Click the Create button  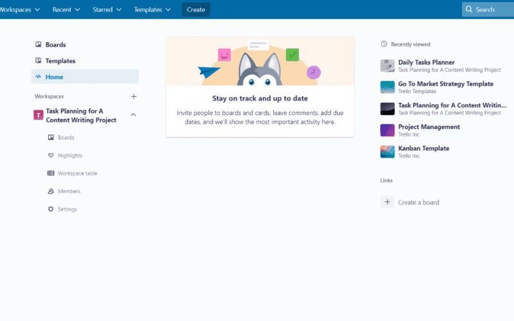(x=196, y=10)
